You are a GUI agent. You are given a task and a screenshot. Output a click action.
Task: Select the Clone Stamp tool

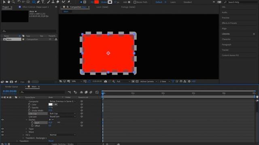pos(53,2)
